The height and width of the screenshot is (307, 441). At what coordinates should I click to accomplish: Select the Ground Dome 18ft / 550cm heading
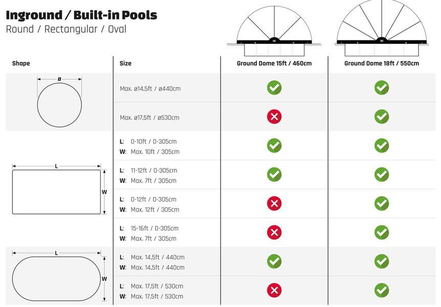coord(382,63)
